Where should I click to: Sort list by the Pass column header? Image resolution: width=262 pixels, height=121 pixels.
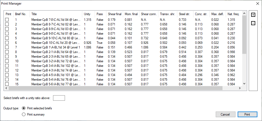tap(100, 14)
